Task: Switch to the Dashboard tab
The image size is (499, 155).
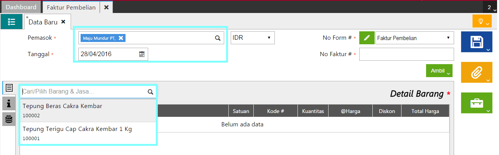Action: [21, 7]
